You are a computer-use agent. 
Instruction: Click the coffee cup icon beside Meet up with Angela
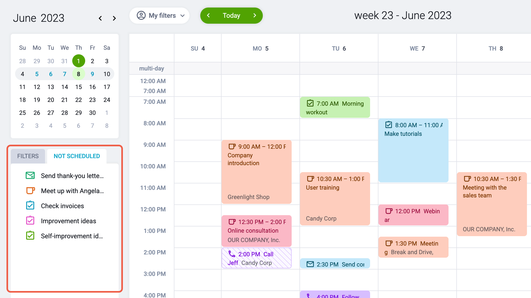30,191
